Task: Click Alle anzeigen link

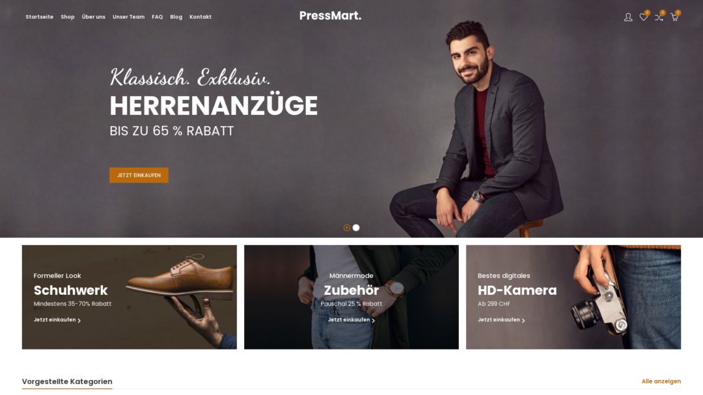Action: (661, 381)
